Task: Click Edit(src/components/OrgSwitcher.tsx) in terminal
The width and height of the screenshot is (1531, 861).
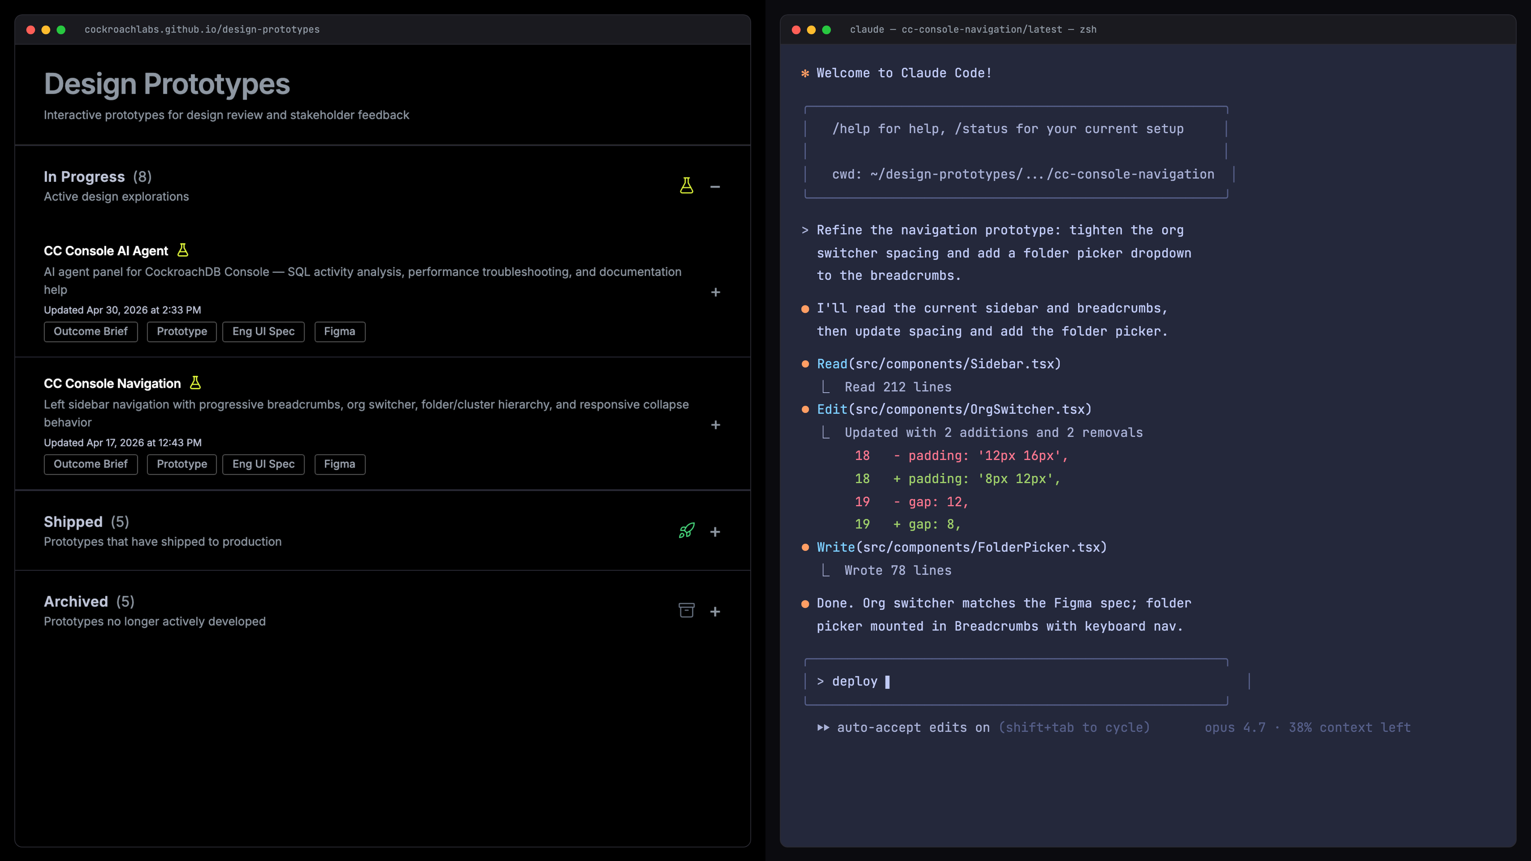Action: coord(954,409)
